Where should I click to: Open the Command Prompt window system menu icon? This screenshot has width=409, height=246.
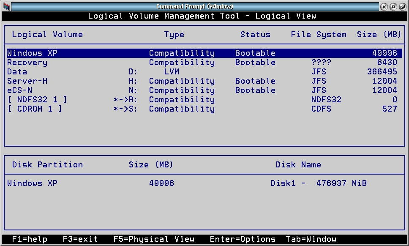click(x=6, y=6)
